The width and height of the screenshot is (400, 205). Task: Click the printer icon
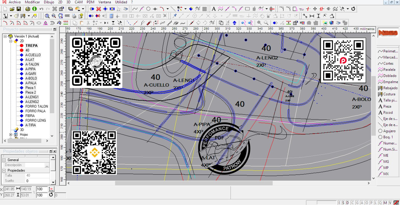pos(74,16)
